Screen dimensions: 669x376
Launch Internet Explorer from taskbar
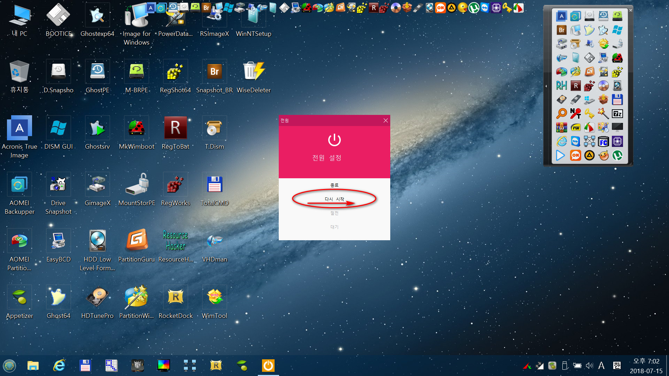[59, 366]
